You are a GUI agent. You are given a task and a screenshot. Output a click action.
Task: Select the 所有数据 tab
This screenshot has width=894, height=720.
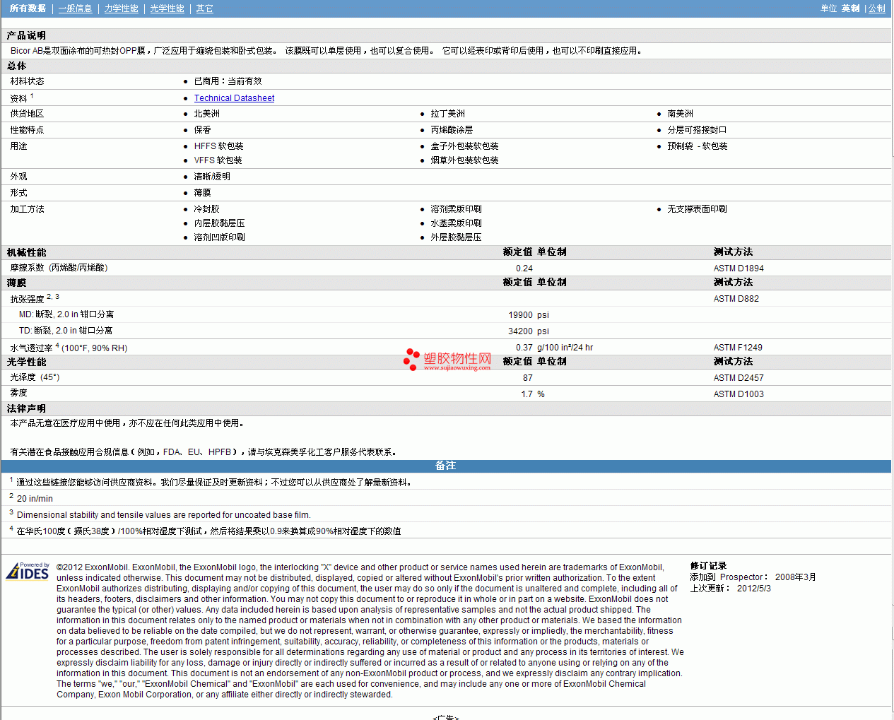[x=28, y=8]
